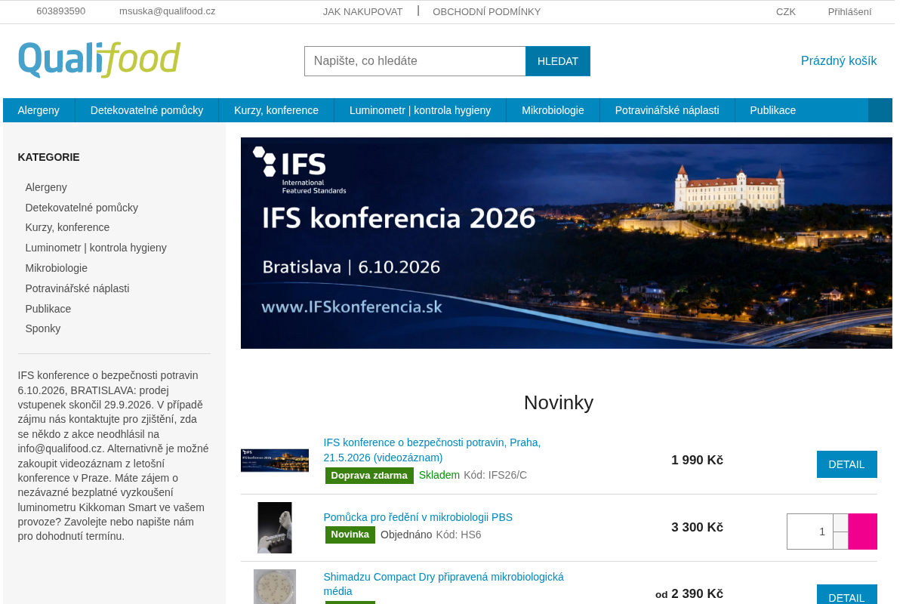This screenshot has width=906, height=604.
Task: Click the Qualifood logo
Action: [99, 59]
